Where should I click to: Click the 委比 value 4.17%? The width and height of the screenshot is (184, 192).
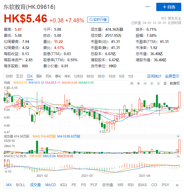[x=59, y=48]
